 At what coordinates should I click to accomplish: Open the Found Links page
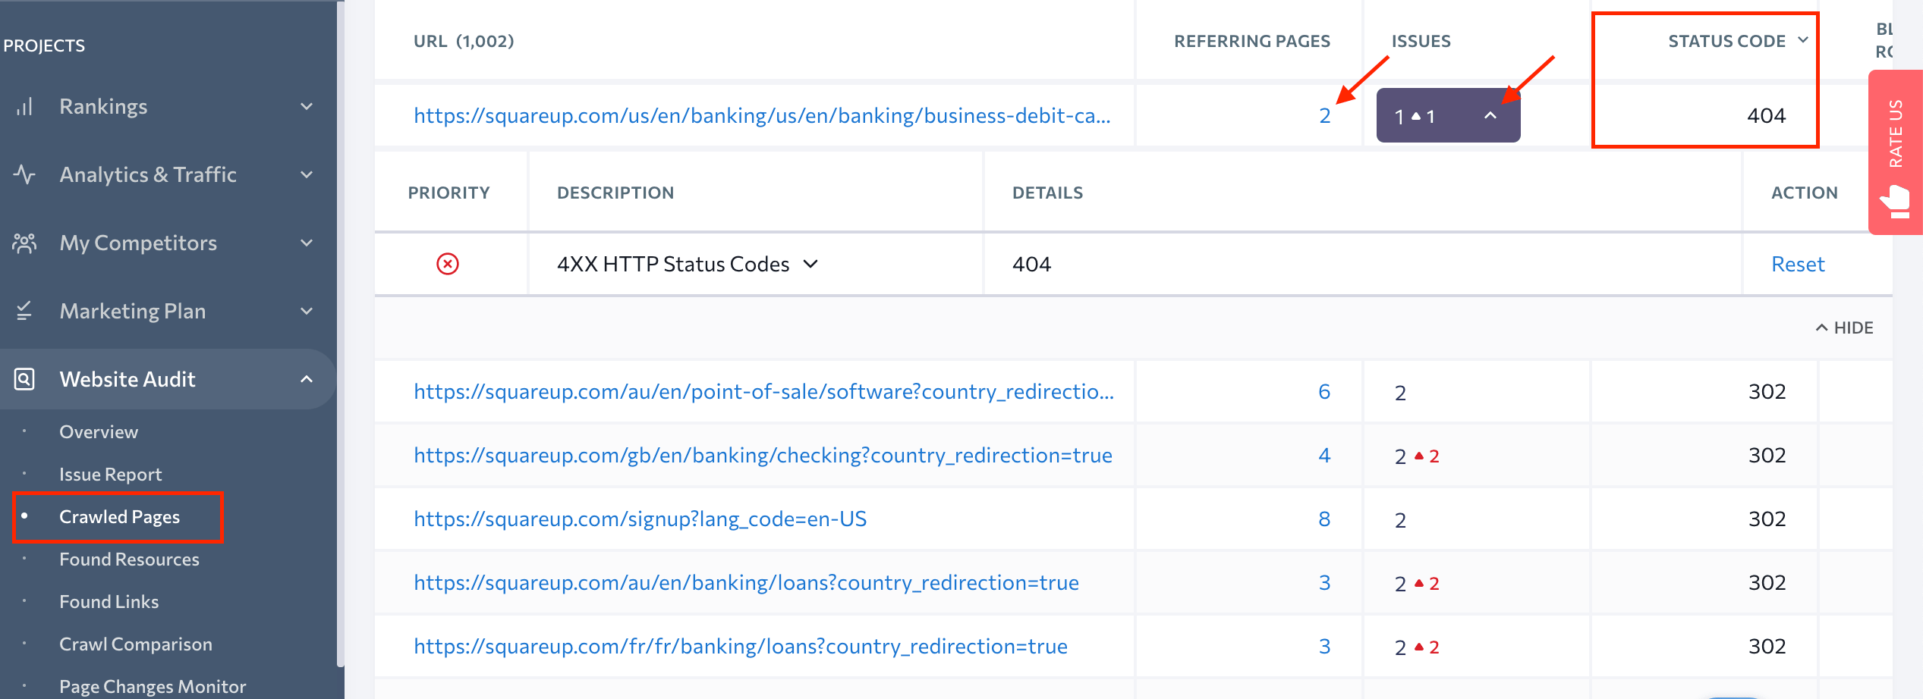[x=109, y=602]
